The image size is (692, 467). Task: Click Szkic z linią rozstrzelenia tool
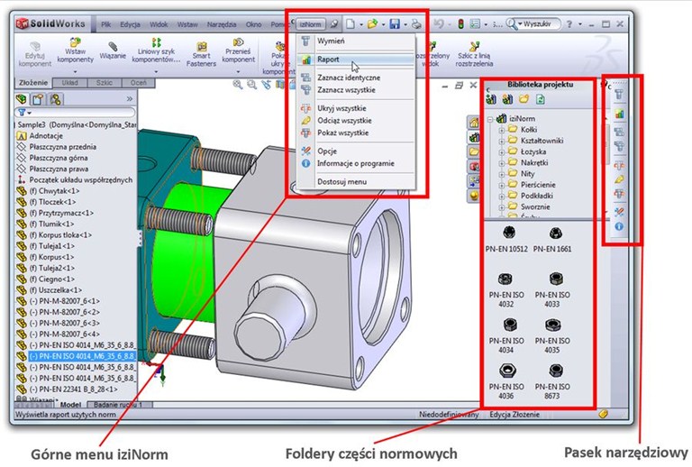coord(474,54)
